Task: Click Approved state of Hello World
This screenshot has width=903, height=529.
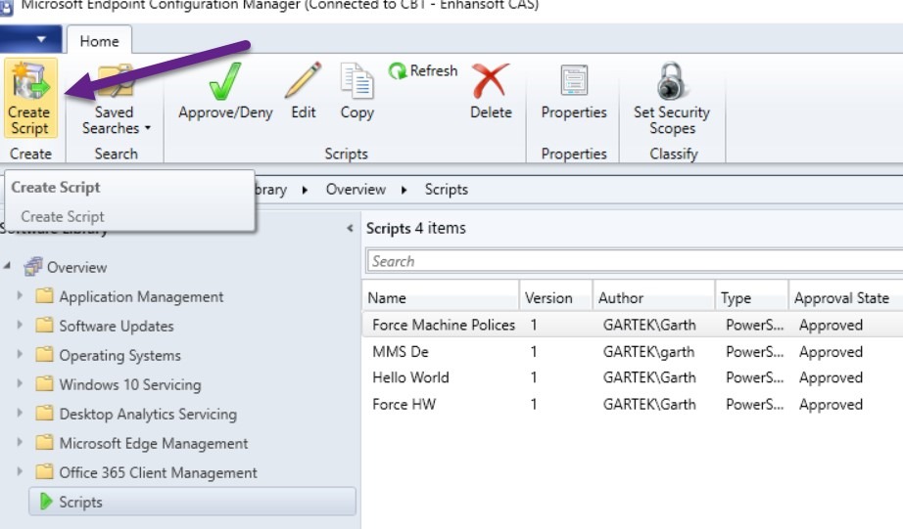Action: (x=831, y=377)
